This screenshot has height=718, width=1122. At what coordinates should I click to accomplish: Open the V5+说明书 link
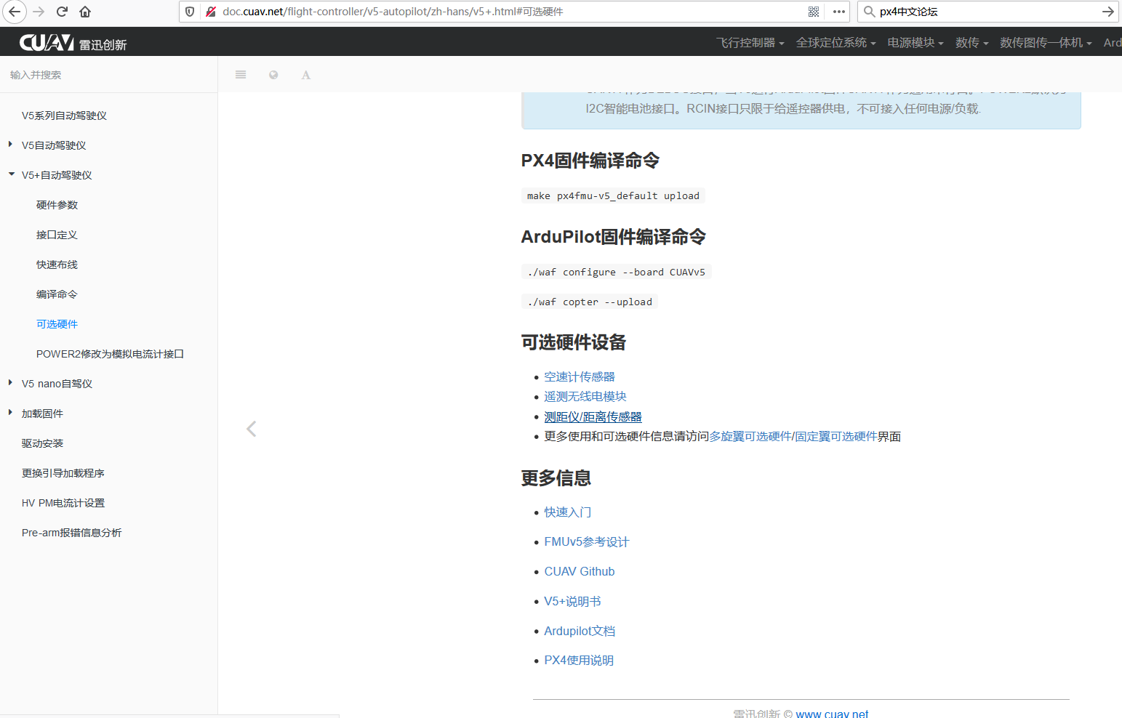coord(572,602)
